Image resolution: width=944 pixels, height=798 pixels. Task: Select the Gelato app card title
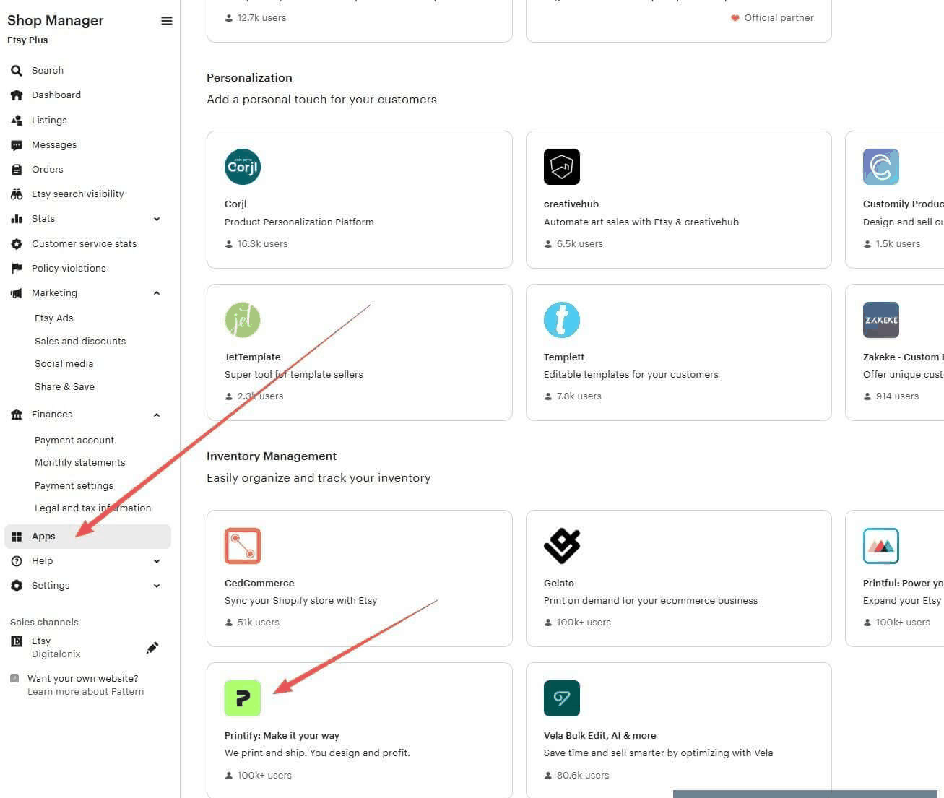(559, 584)
